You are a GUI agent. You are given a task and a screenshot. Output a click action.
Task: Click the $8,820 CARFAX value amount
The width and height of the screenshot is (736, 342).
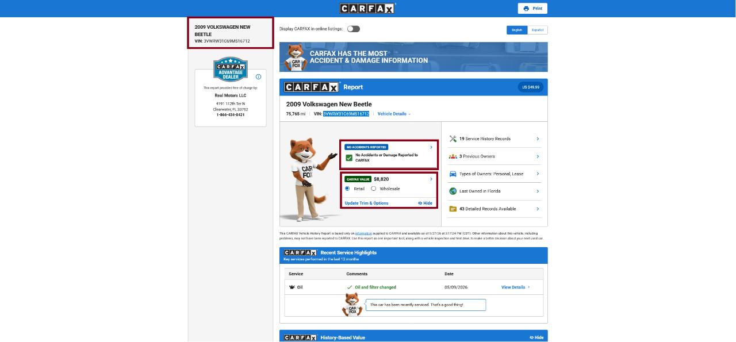tap(381, 179)
